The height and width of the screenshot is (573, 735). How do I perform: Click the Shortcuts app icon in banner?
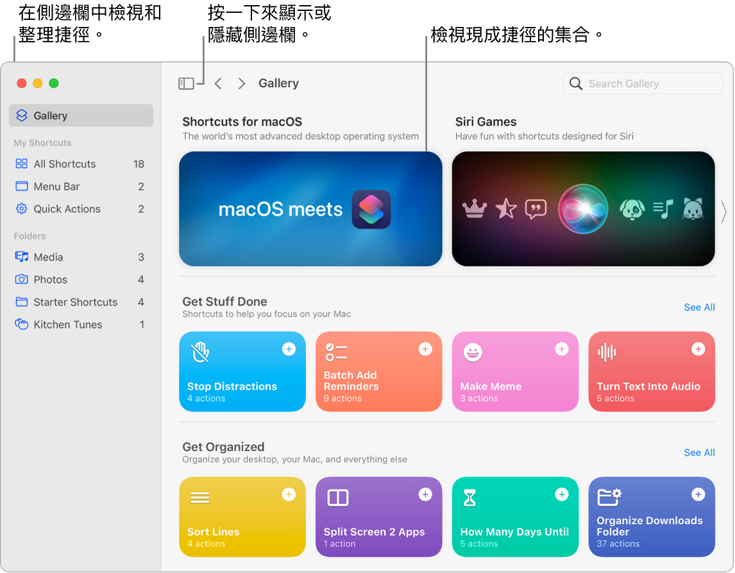point(371,209)
